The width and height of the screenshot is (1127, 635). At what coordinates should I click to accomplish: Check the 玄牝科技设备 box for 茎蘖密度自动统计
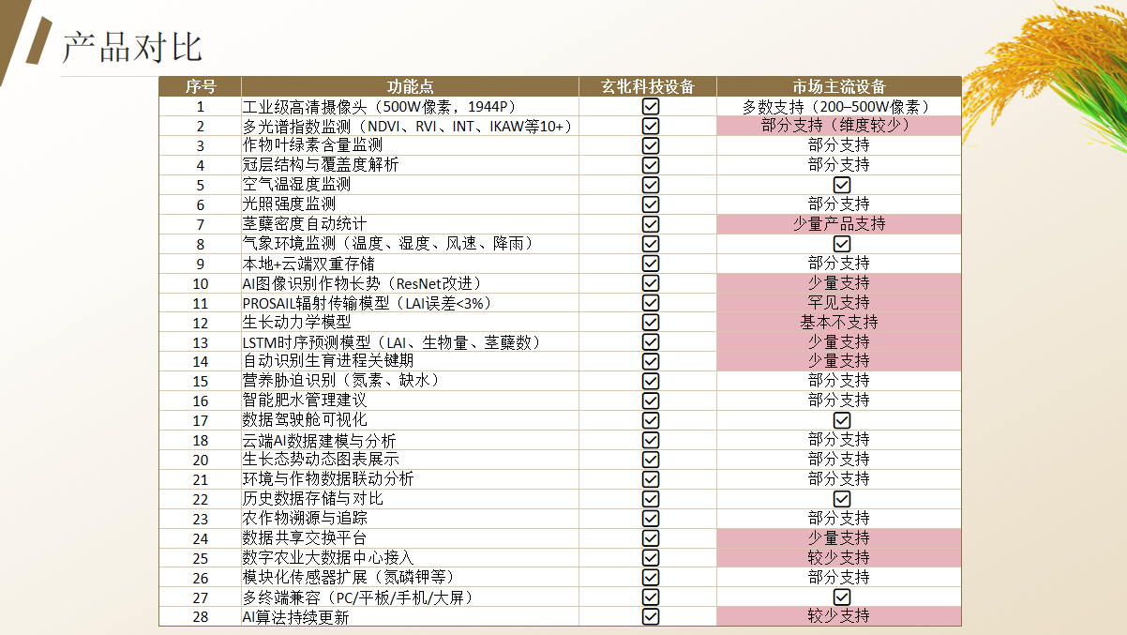[651, 224]
